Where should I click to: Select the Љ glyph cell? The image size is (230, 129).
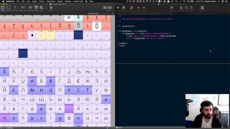tap(78, 72)
